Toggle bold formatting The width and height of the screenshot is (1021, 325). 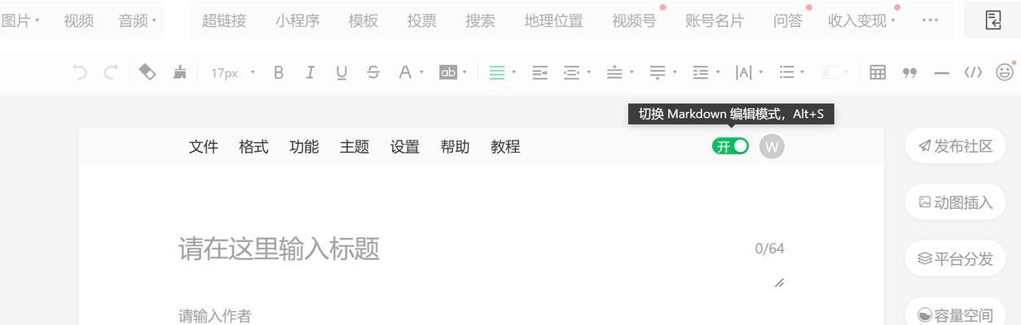click(x=278, y=72)
